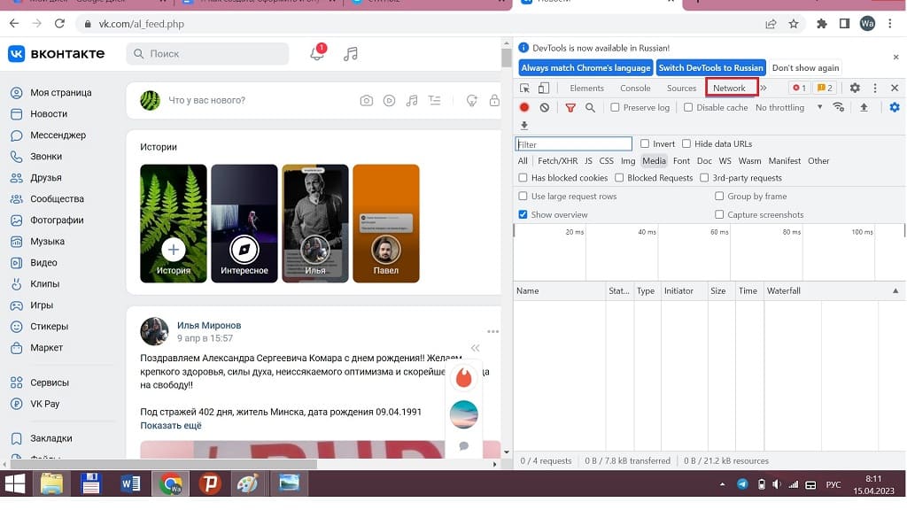
Task: Filter requests by Media type
Action: click(x=655, y=161)
